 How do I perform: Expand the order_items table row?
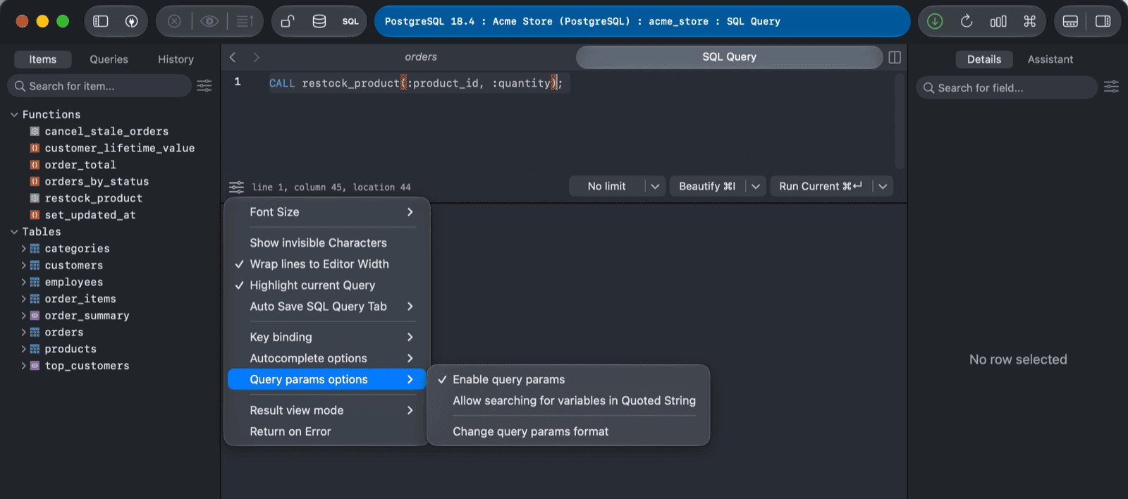tap(23, 299)
